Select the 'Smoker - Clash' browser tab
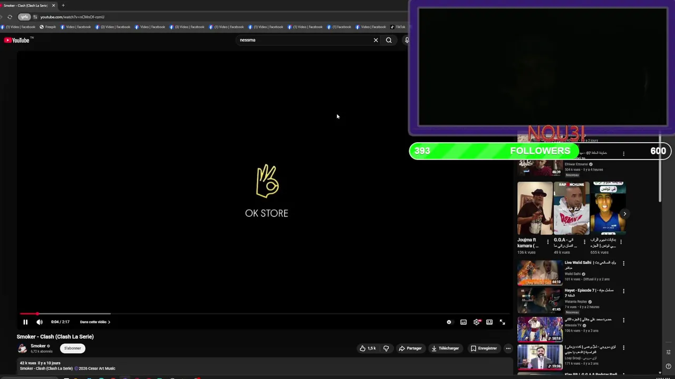This screenshot has width=675, height=379. tap(27, 5)
